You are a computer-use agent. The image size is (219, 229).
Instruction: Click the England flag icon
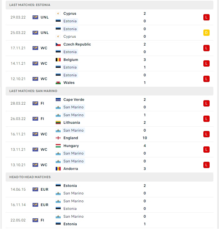click(58, 138)
